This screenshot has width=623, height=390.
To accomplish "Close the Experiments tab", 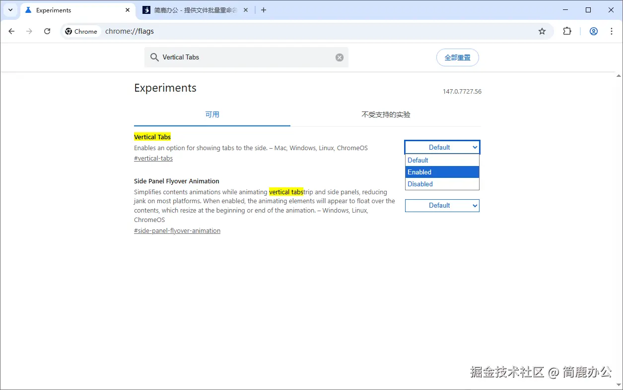I will tap(128, 10).
